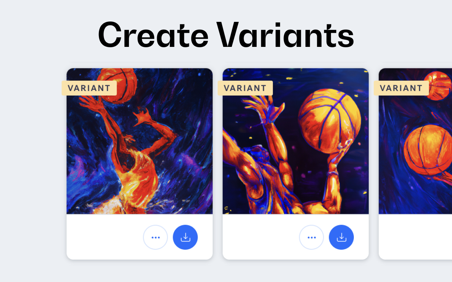Click the white footer of third card
Screen dimensions: 452x282
[415, 237]
